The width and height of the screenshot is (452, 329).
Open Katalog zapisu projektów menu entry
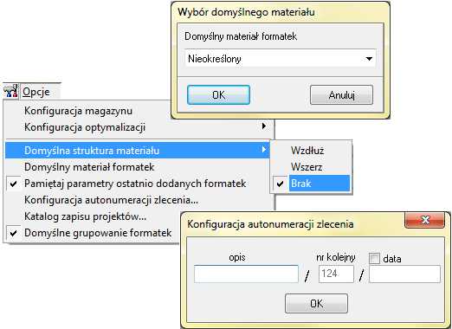click(x=85, y=216)
